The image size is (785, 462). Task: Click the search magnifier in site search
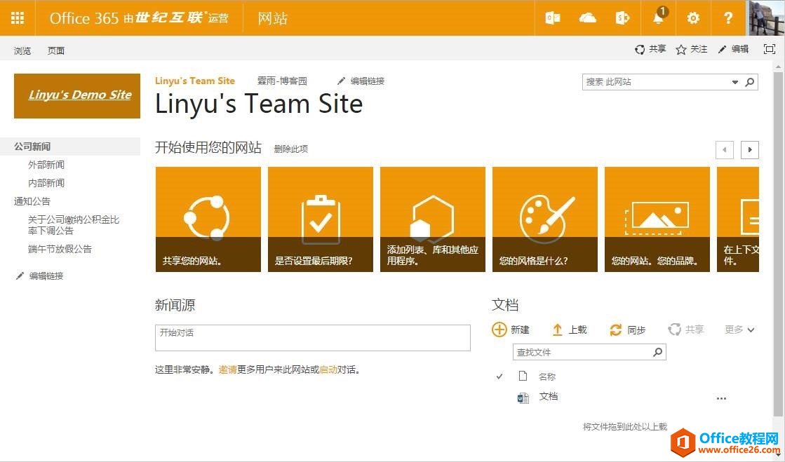tap(750, 82)
